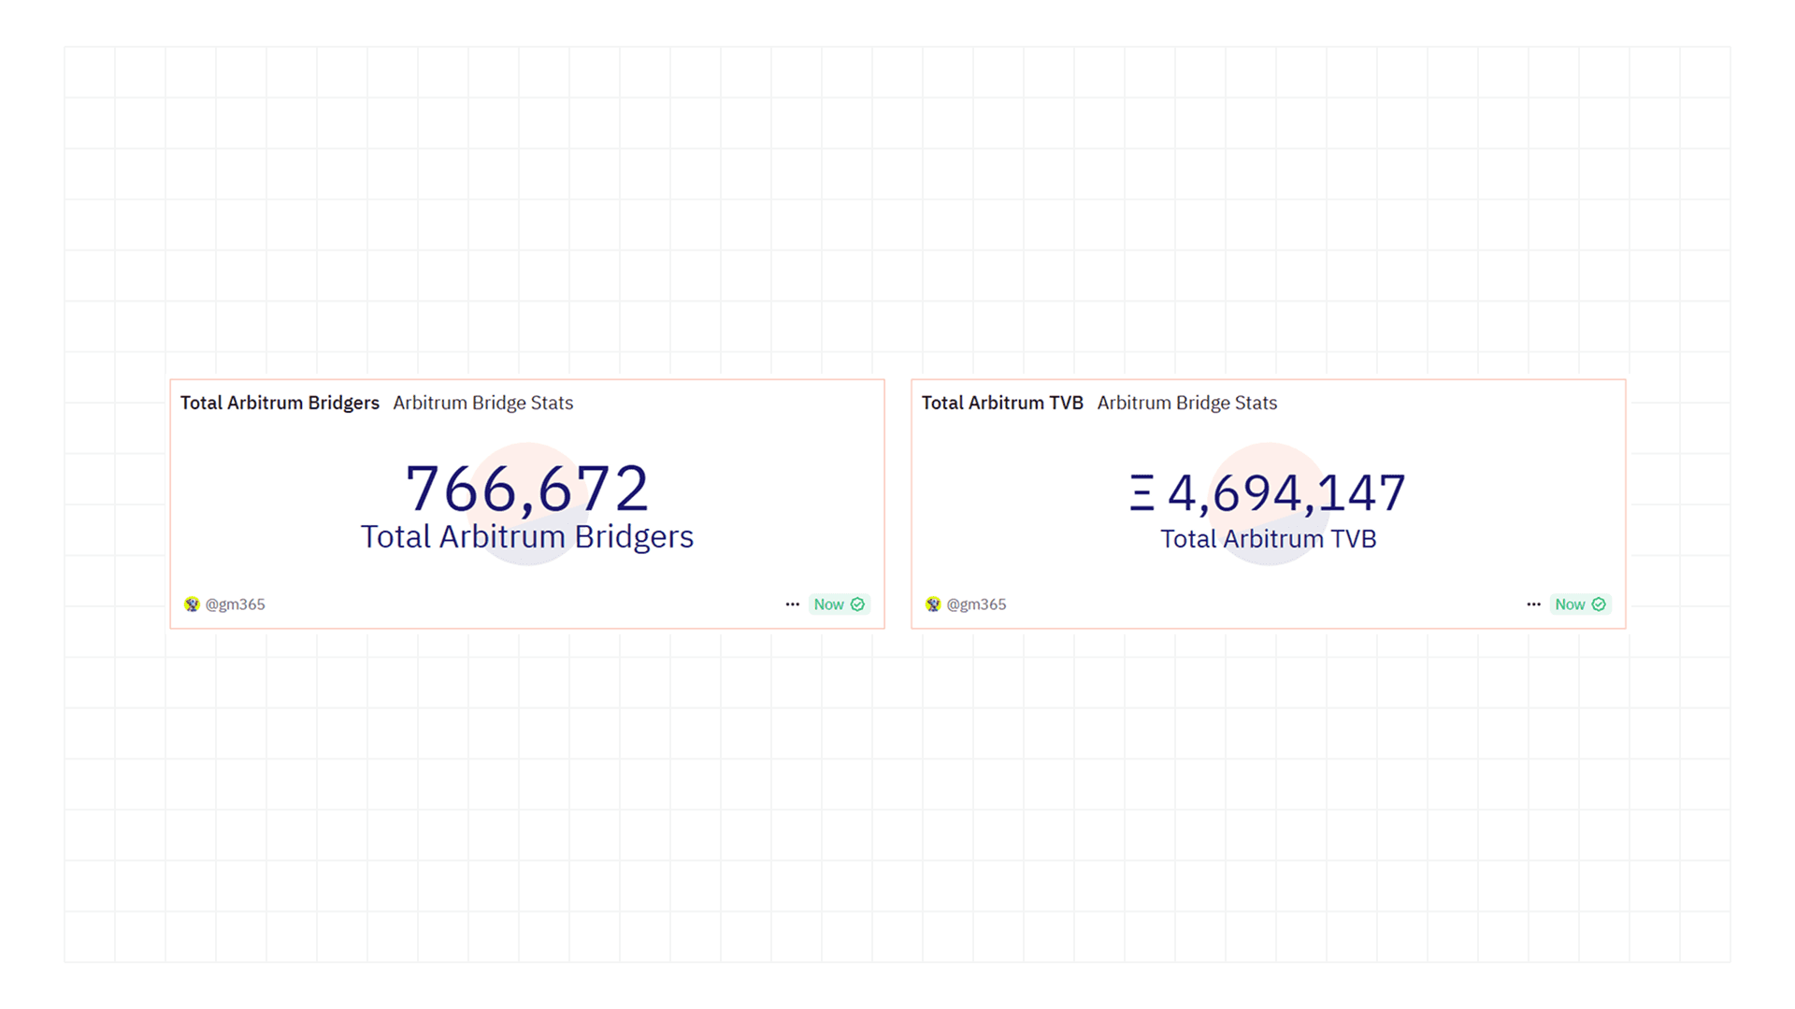
Task: Click the @gm365 avatar on the Bridgers card
Action: point(193,604)
